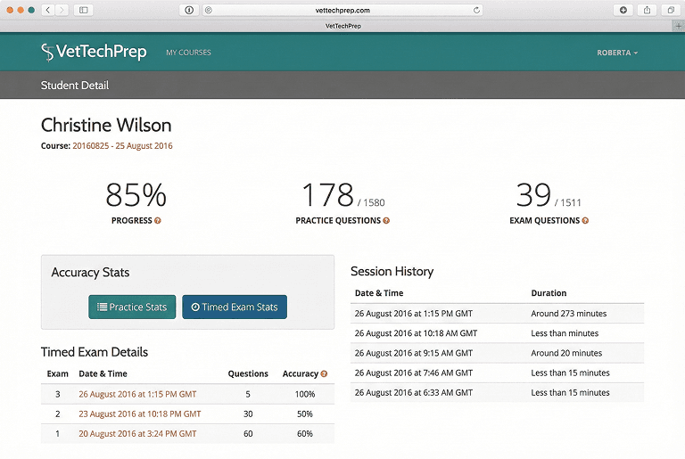Click the vettechprep.com address field
The image size is (685, 459).
342,10
